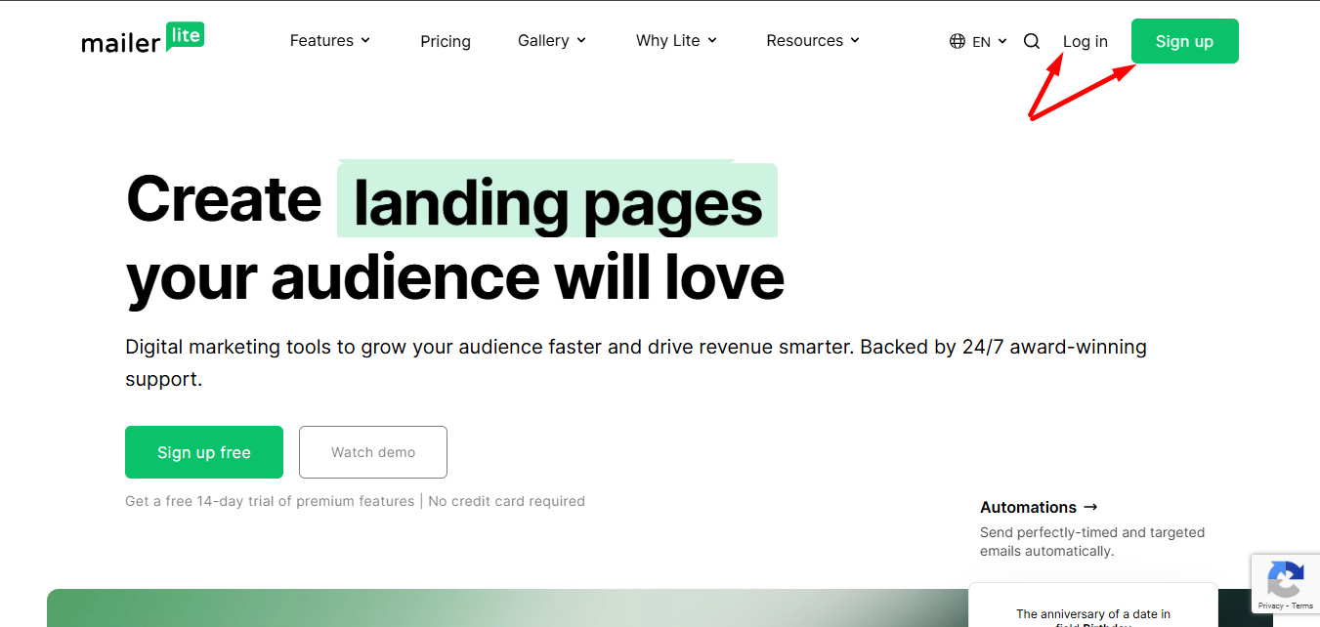Expand the Gallery dropdown
1320x627 pixels.
552,41
